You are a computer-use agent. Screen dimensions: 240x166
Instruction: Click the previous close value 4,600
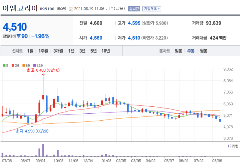click(x=96, y=23)
